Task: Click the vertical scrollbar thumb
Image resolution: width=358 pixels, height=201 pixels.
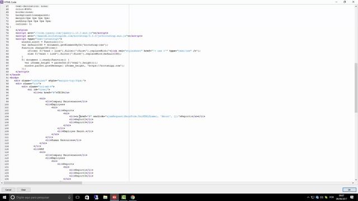Action: (x=356, y=88)
